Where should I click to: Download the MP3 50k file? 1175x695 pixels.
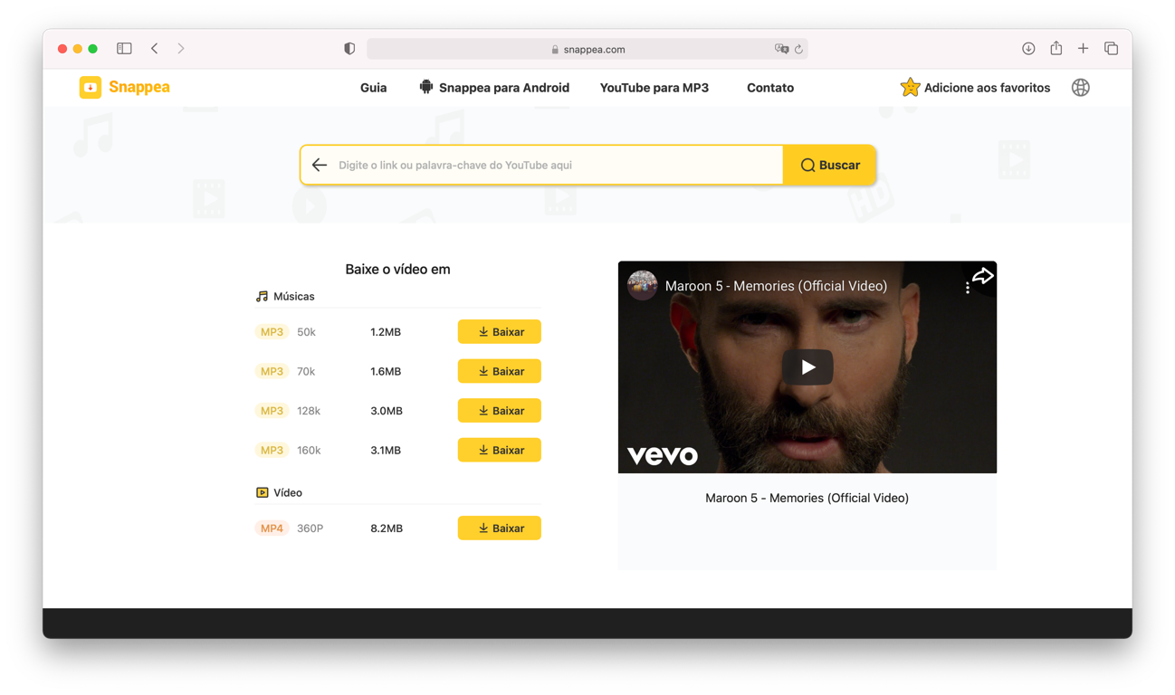pyautogui.click(x=499, y=332)
